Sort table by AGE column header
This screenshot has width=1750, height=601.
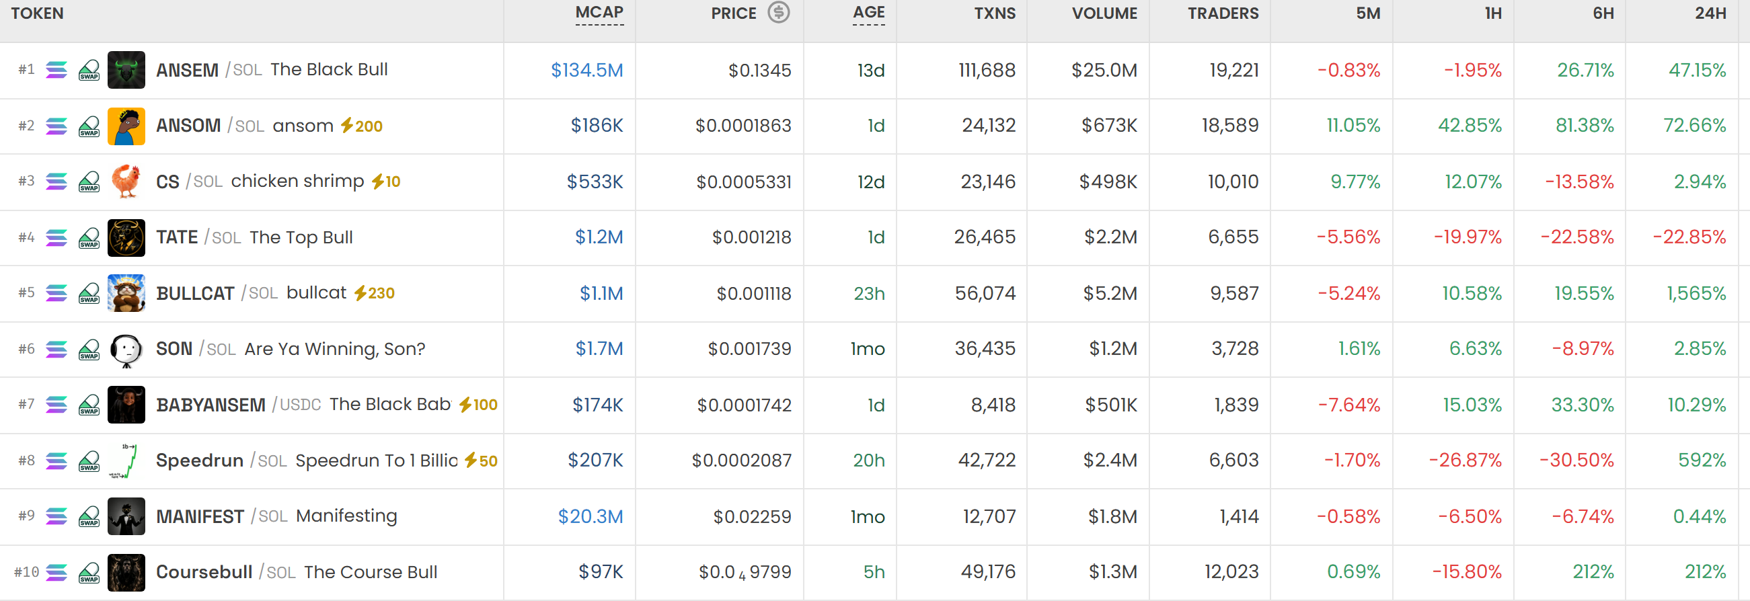coord(868,13)
